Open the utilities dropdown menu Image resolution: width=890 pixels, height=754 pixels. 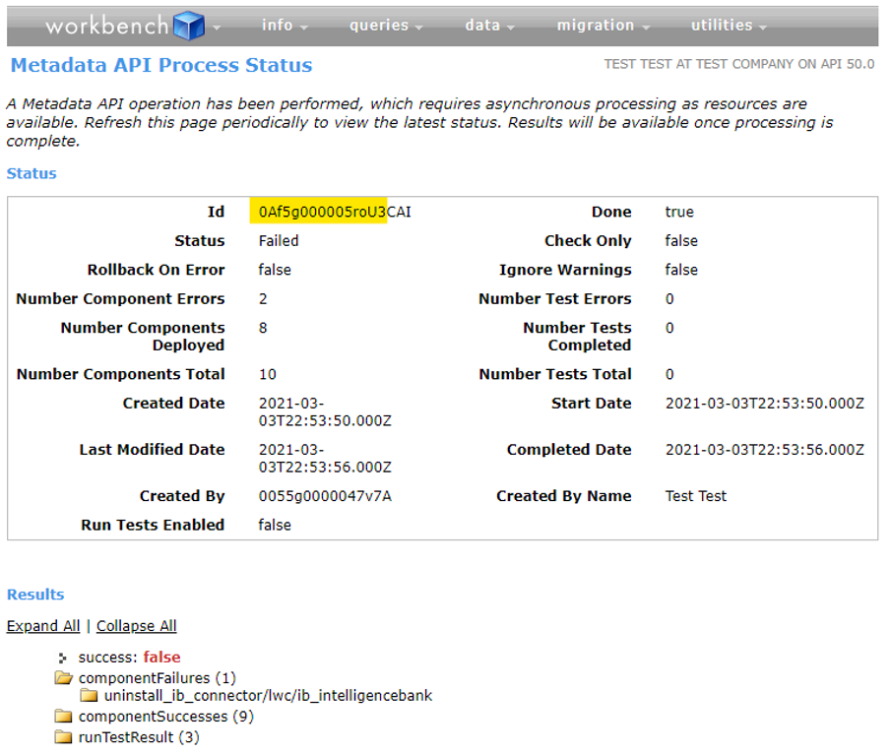[729, 26]
